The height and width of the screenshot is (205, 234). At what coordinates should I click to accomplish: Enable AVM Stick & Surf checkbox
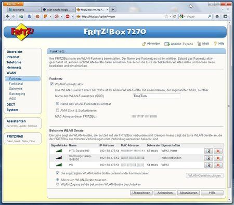coord(57,110)
